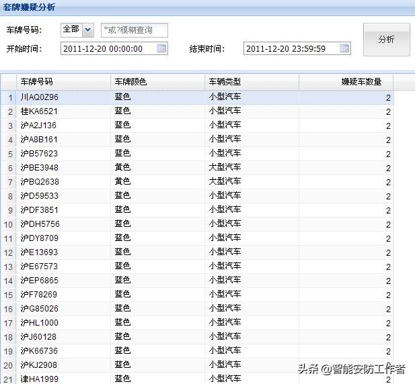Viewport: 415px width, 384px height.
Task: Click 蓝色 color cell of 沪K66736
Action: coord(157,351)
